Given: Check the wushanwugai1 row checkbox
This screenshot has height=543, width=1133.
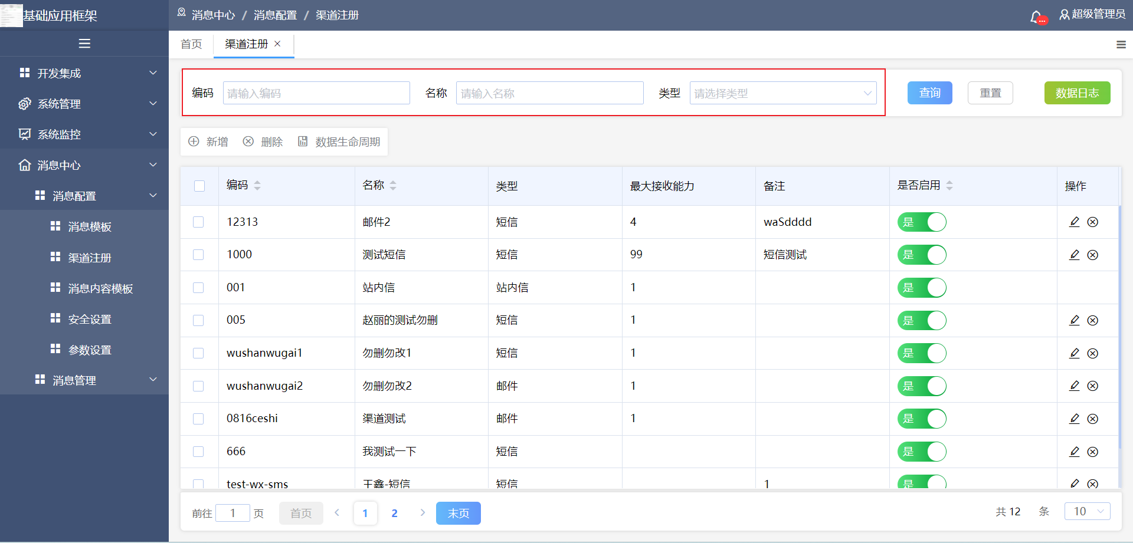Looking at the screenshot, I should pyautogui.click(x=198, y=353).
